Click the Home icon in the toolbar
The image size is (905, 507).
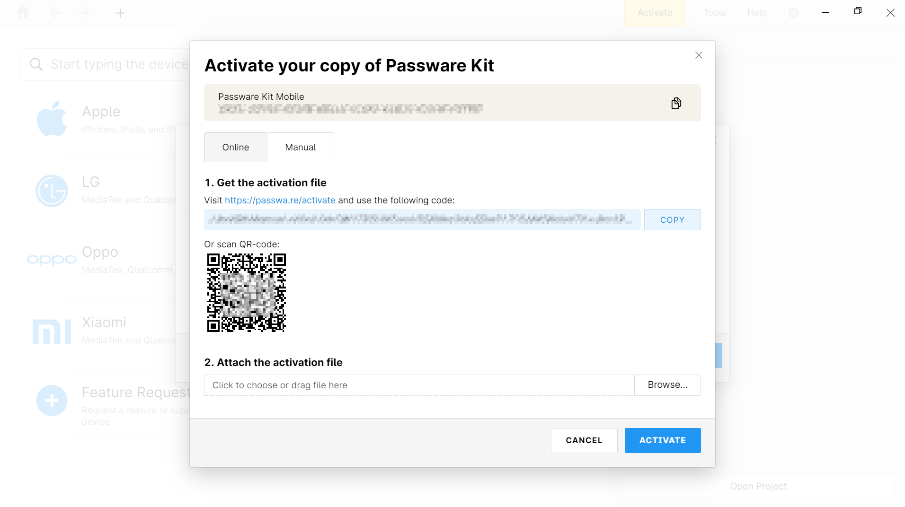coord(22,13)
